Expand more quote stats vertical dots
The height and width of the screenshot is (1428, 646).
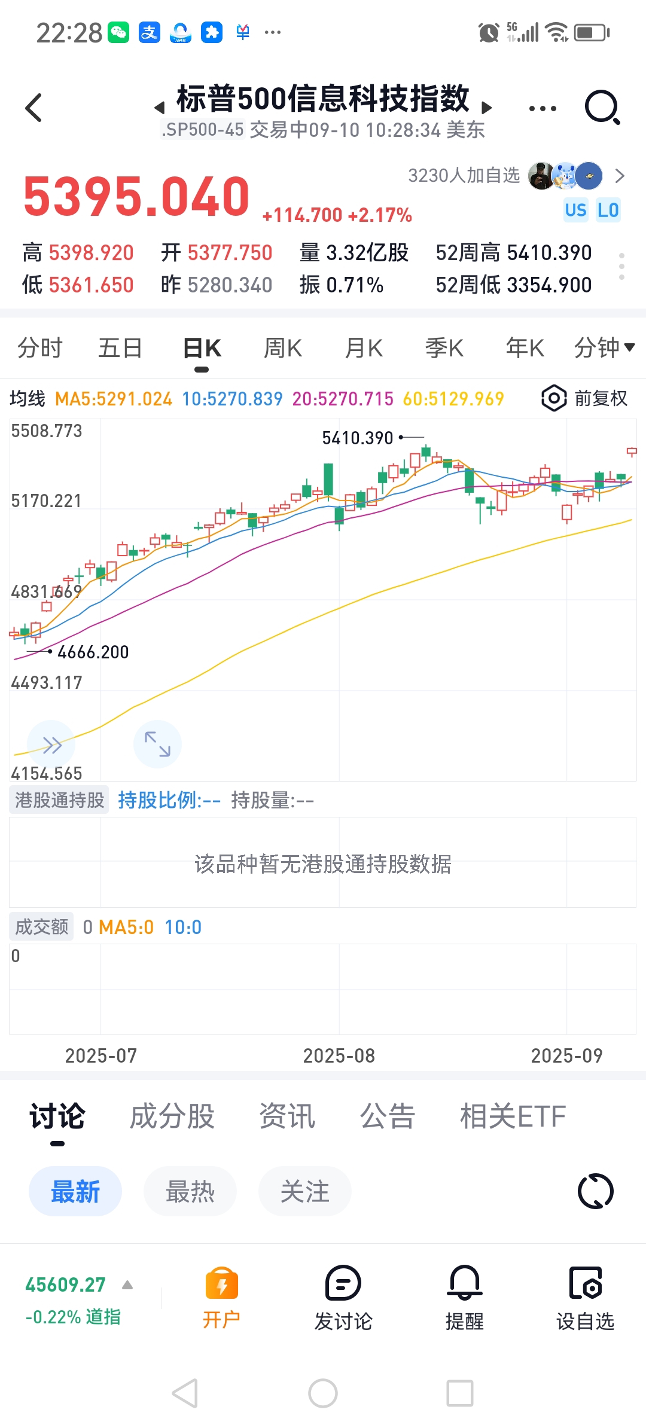pyautogui.click(x=622, y=266)
